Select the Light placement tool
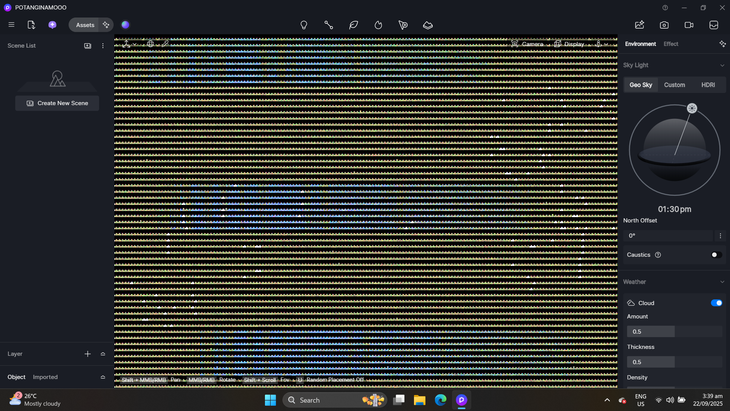The image size is (730, 411). (304, 25)
